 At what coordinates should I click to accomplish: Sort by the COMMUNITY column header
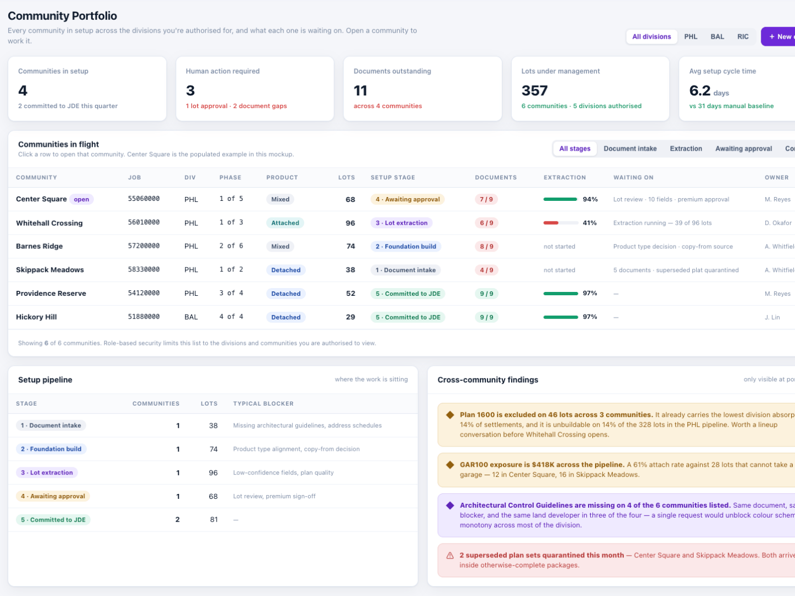(36, 178)
